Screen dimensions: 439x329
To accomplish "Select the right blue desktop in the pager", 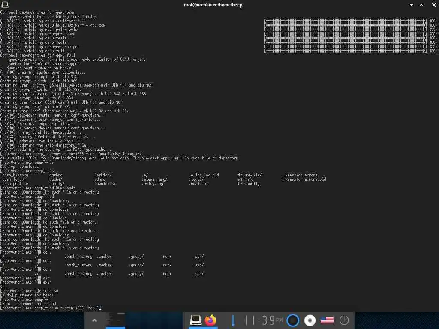I will (x=154, y=320).
